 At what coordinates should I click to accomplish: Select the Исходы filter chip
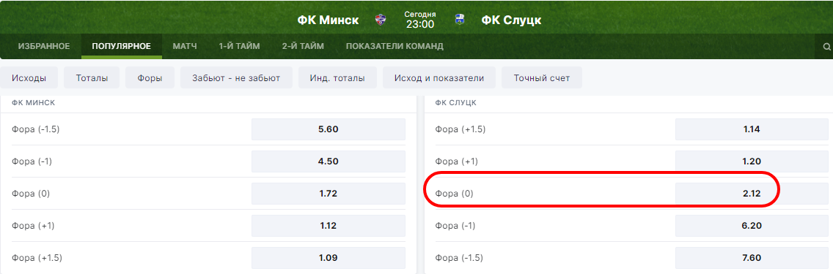(29, 77)
